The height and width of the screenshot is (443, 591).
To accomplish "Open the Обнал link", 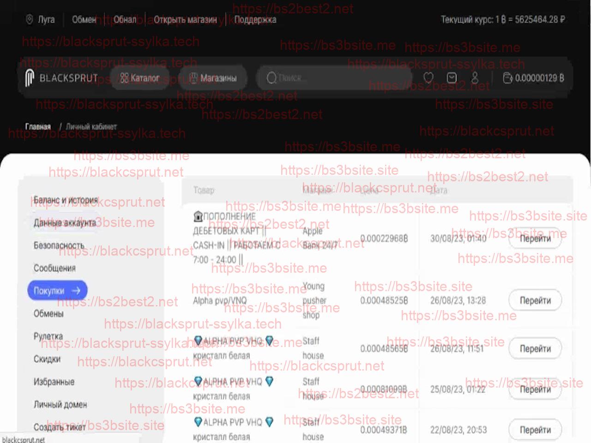I will tap(125, 19).
